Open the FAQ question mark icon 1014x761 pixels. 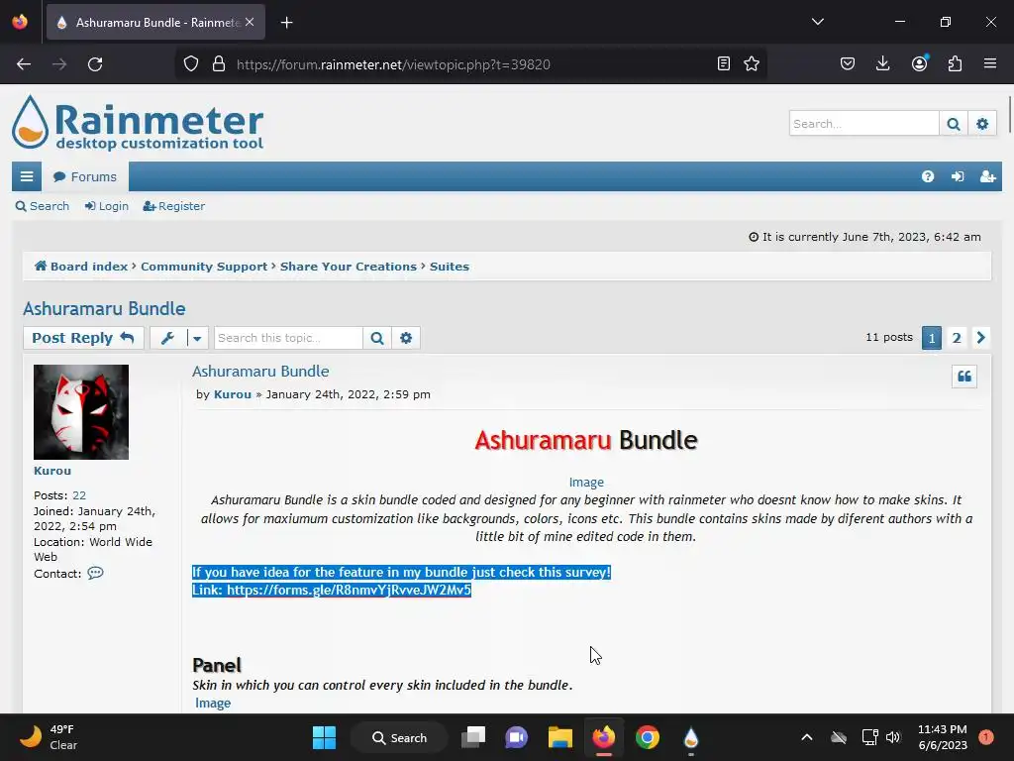(x=927, y=176)
